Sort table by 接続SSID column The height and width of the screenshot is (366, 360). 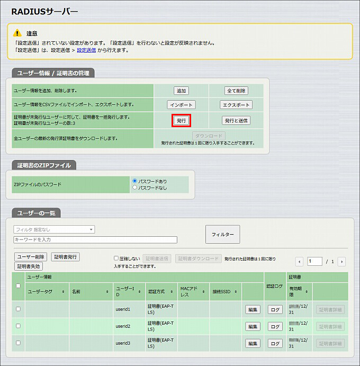pos(236,291)
